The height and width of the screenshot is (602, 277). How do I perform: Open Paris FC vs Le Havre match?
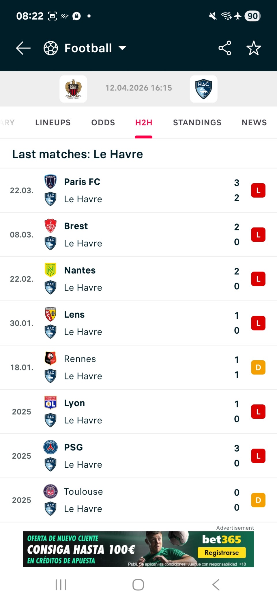(138, 190)
